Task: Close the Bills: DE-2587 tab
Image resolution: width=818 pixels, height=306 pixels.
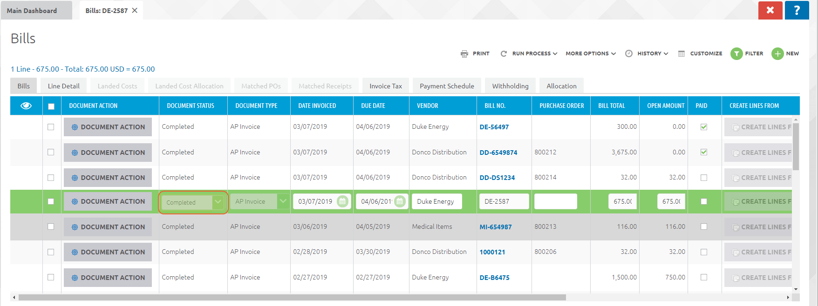Action: click(135, 10)
